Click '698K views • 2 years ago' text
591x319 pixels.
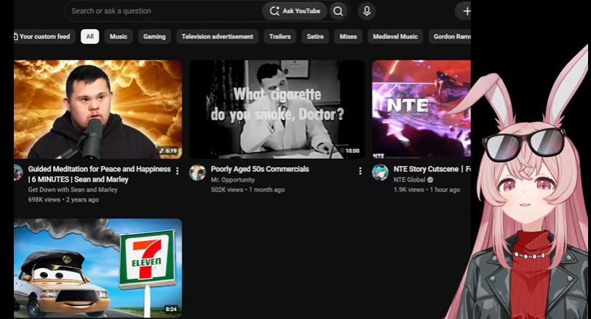coord(63,200)
